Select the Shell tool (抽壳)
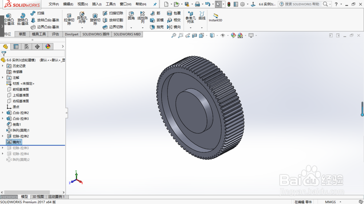 pos(157,27)
